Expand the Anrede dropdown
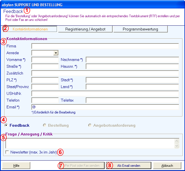Image resolution: width=185 pixels, height=171 pixels. 56,53
